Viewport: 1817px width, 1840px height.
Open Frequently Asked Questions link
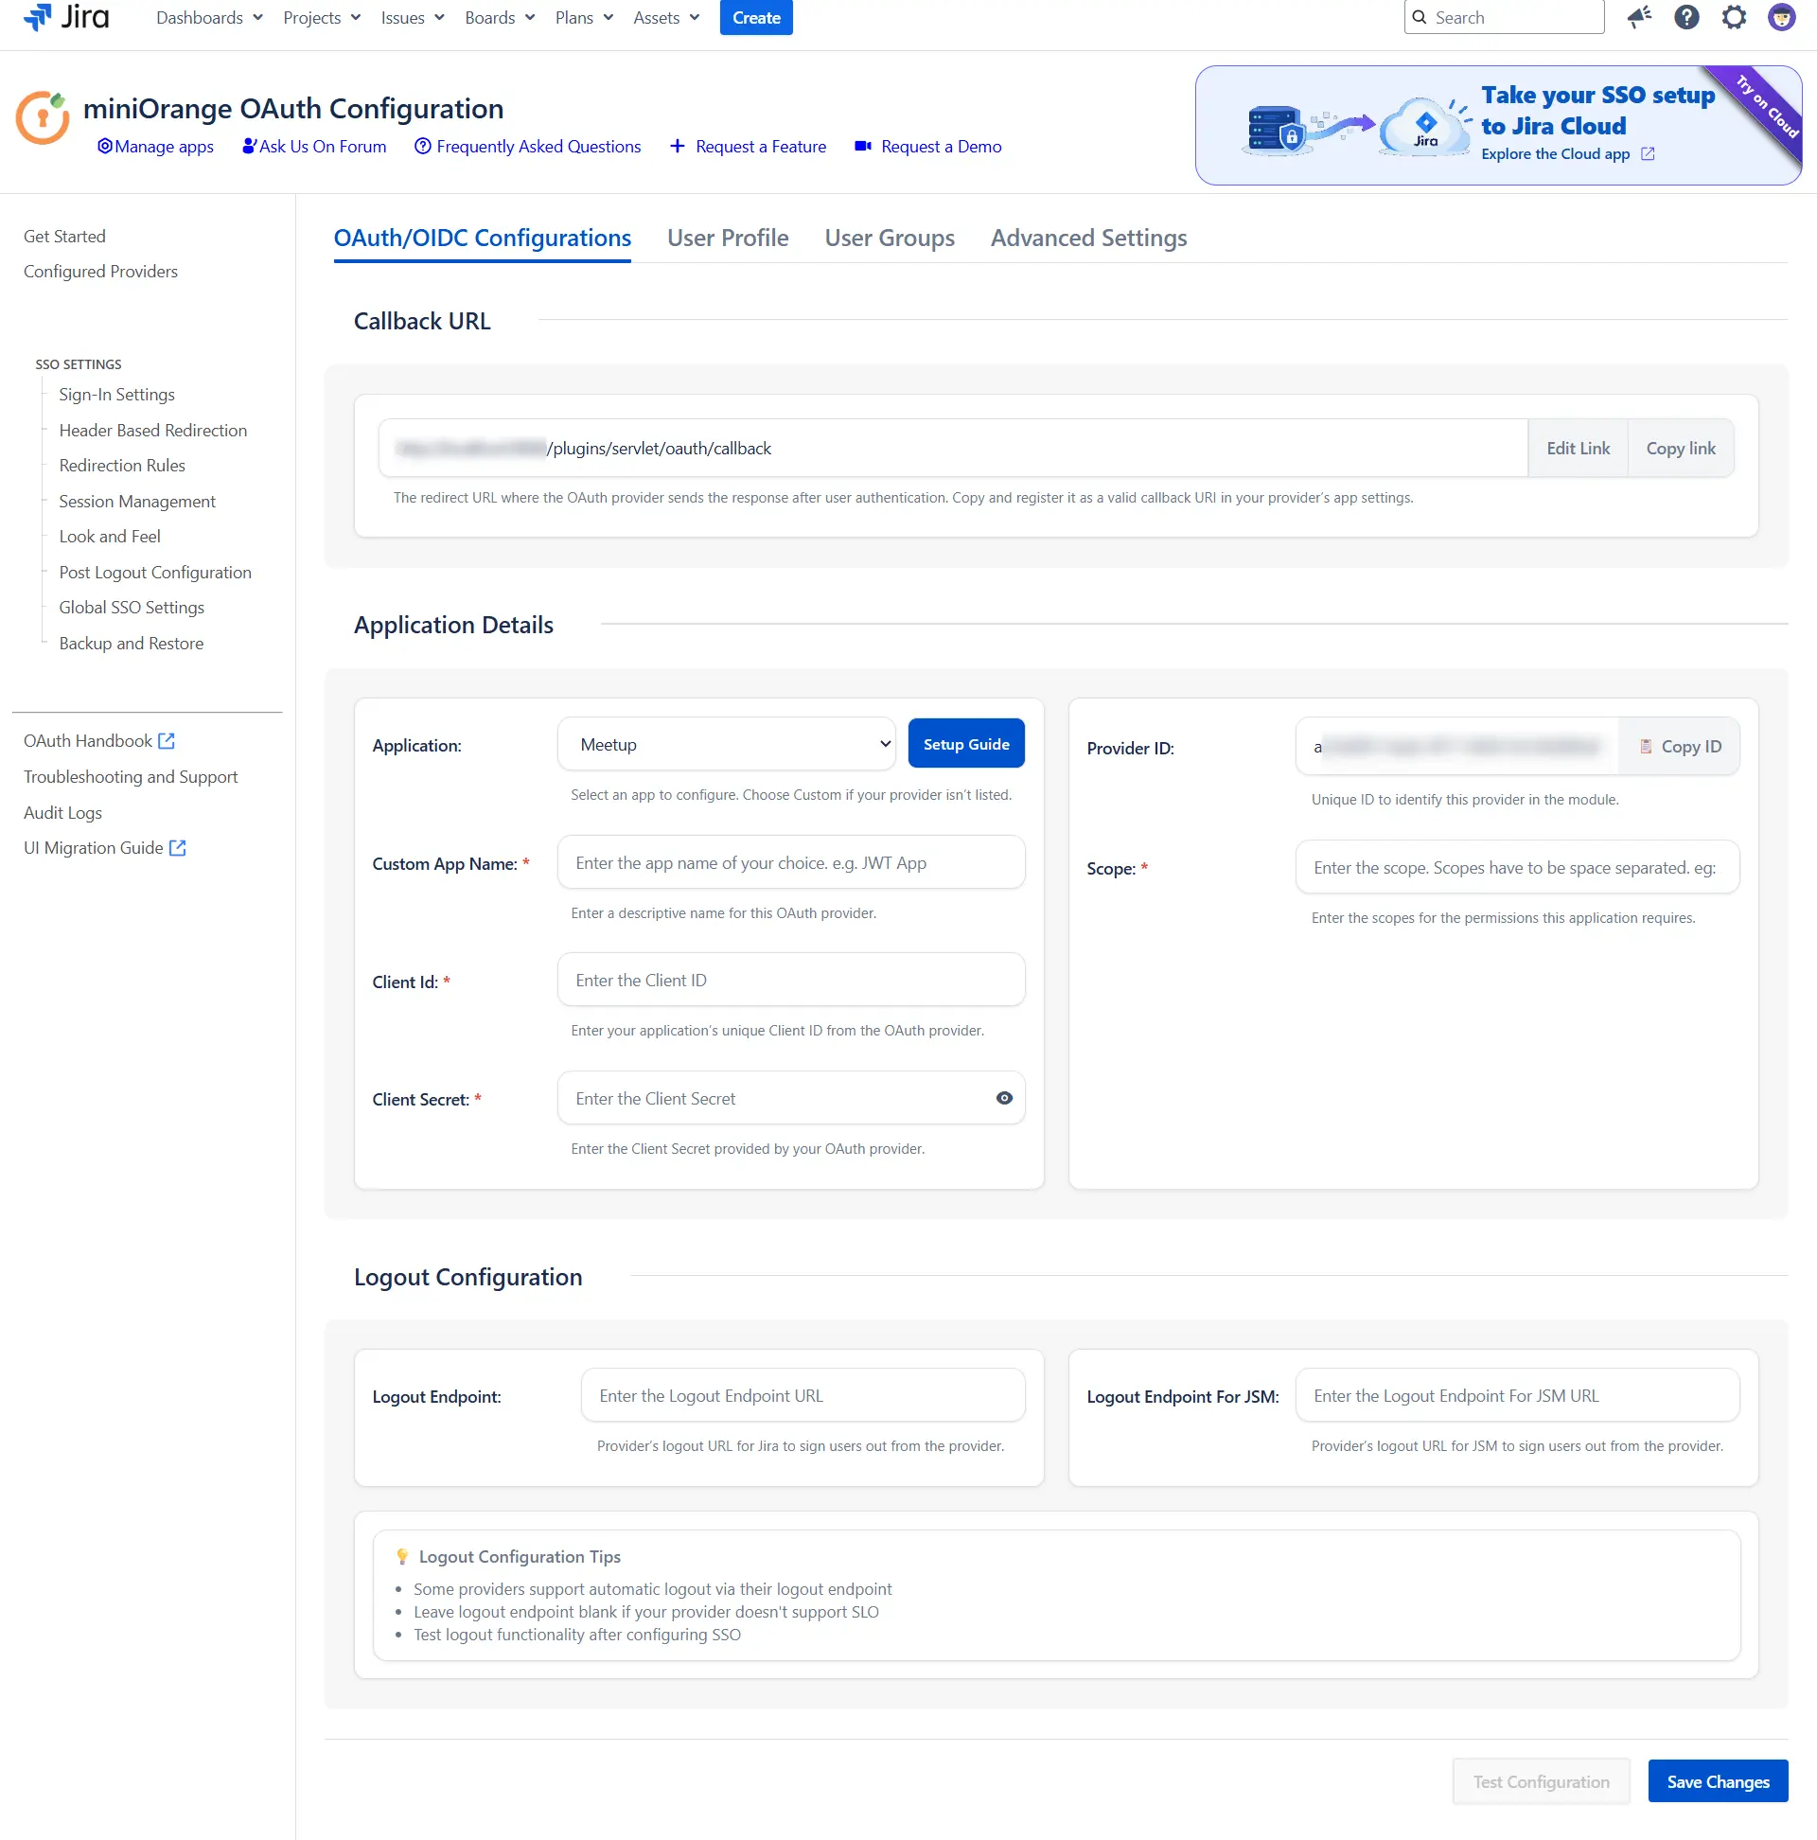pos(527,146)
